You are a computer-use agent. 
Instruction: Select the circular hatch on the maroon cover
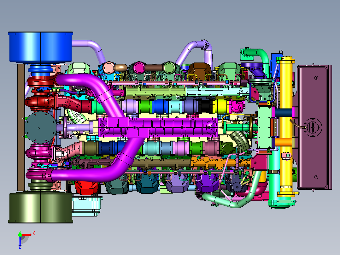tap(313, 127)
